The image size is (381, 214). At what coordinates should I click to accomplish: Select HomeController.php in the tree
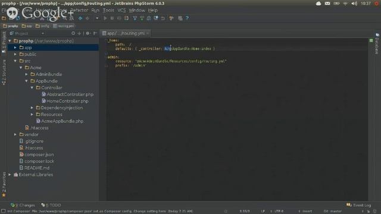point(65,101)
